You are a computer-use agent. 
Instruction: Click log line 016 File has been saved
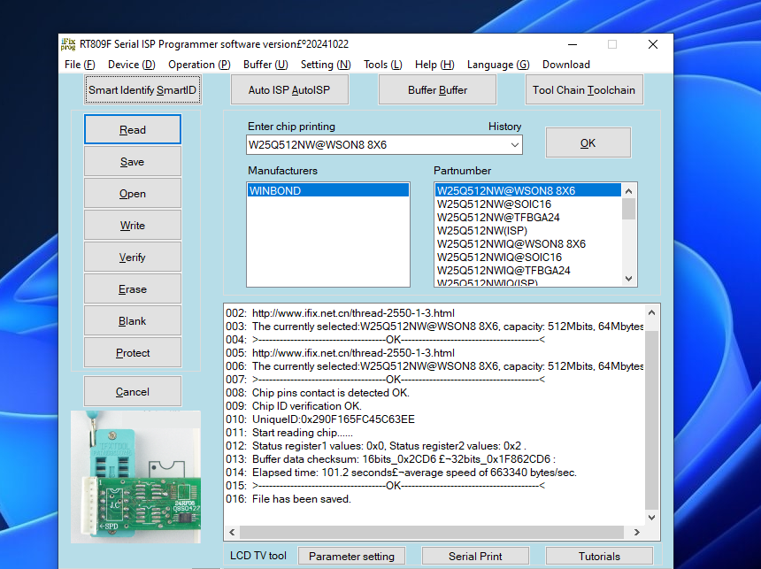click(x=302, y=499)
